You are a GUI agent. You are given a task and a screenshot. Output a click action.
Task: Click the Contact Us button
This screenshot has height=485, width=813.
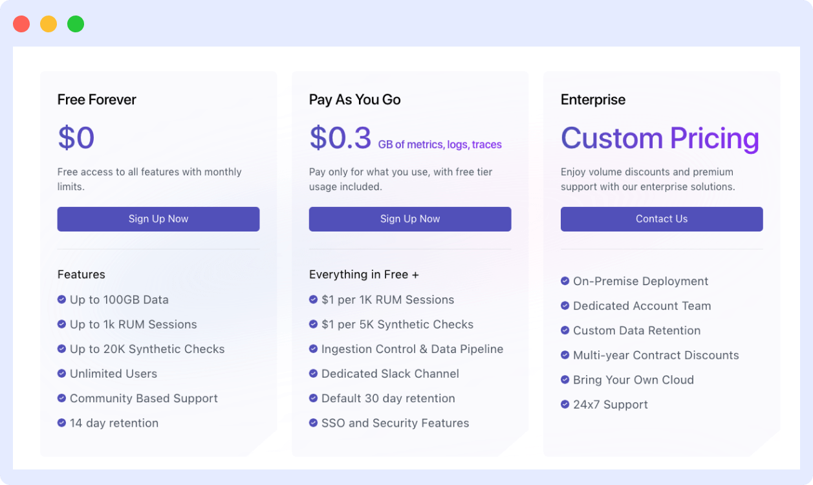(661, 219)
